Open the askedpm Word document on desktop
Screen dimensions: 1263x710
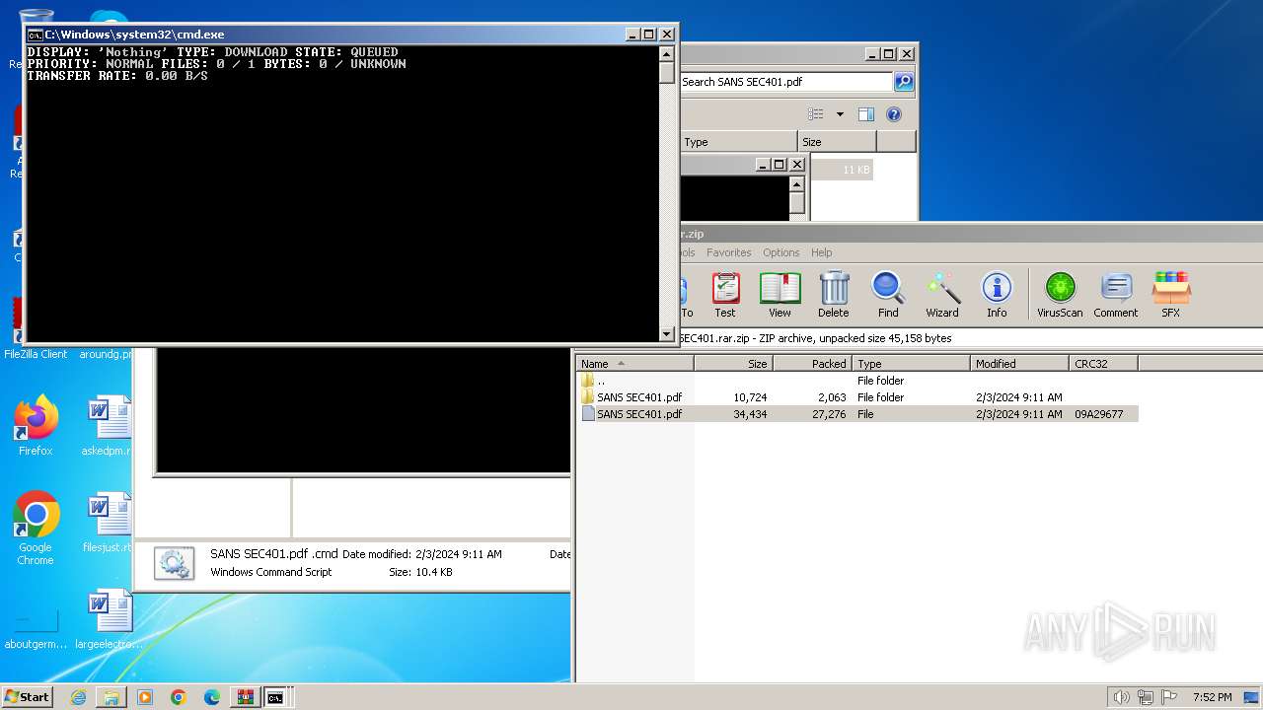point(107,426)
